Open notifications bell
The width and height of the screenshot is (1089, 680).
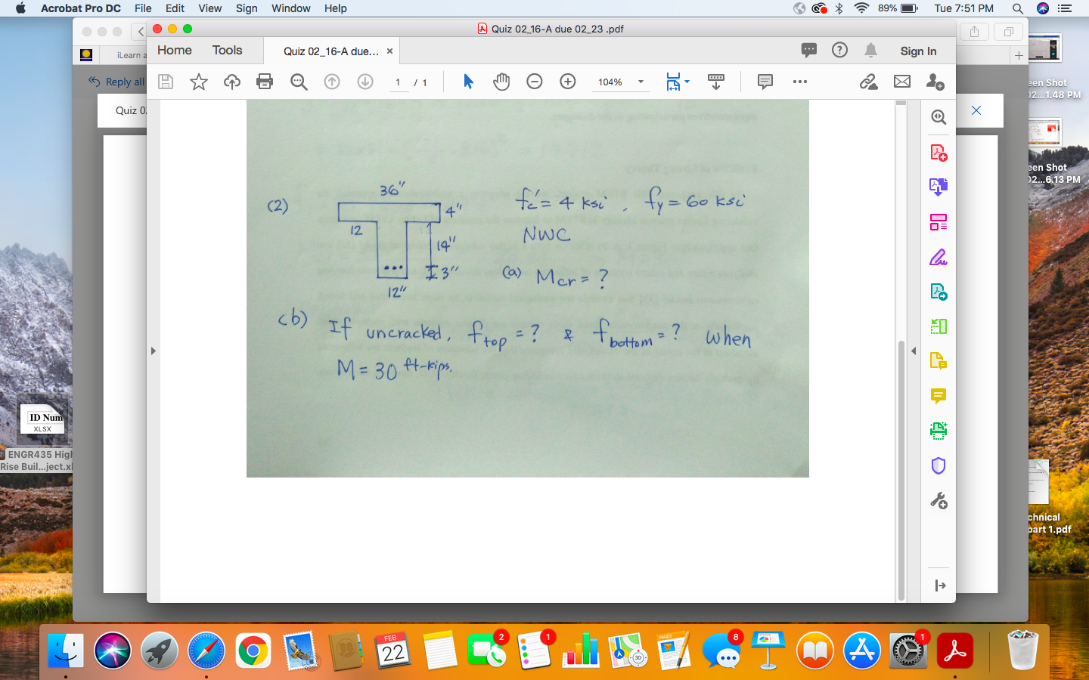coord(871,51)
